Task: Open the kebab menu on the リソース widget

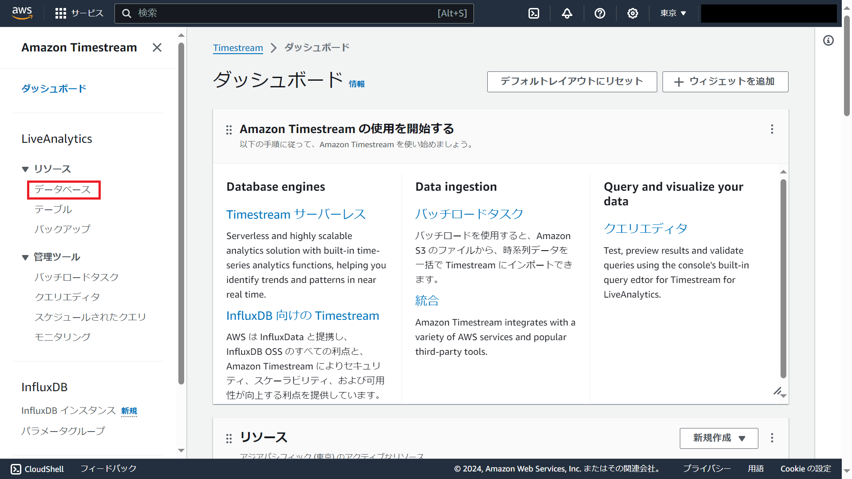Action: click(772, 438)
